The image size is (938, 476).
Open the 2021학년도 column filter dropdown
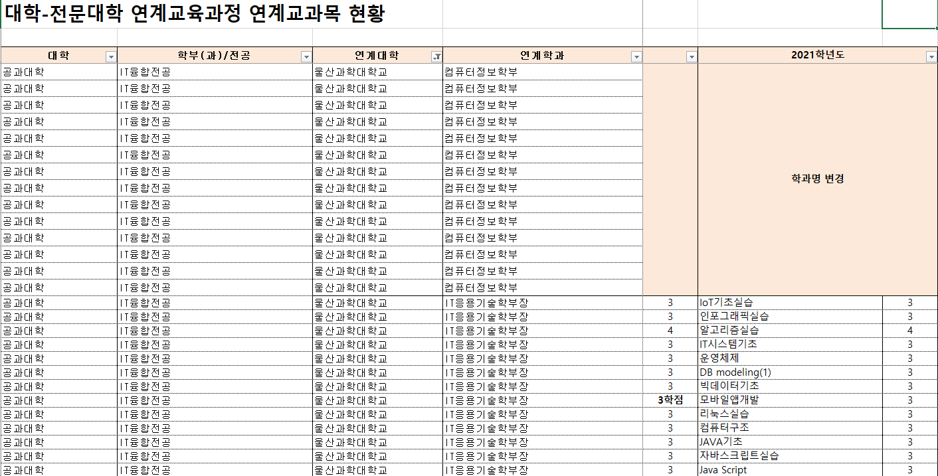pyautogui.click(x=931, y=57)
